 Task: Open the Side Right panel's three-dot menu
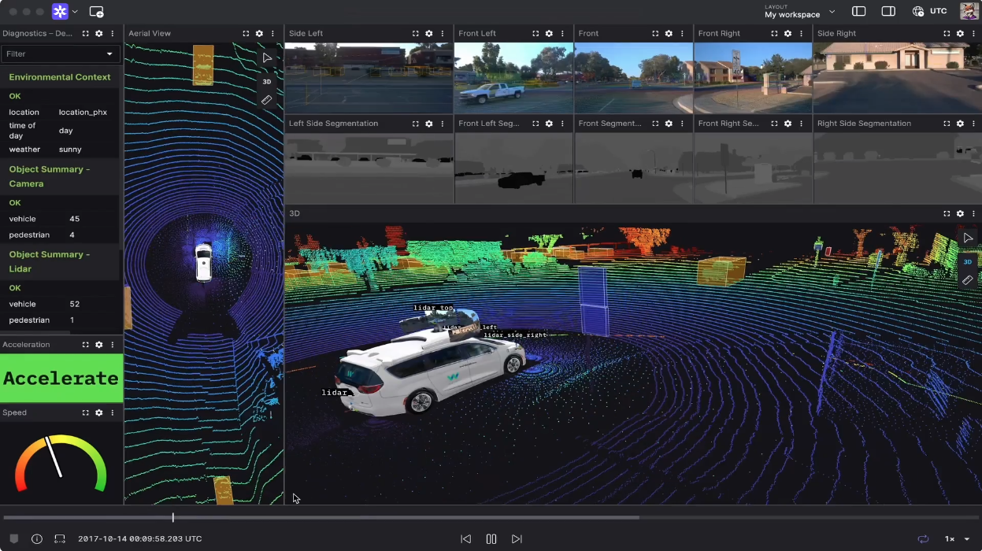coord(973,34)
